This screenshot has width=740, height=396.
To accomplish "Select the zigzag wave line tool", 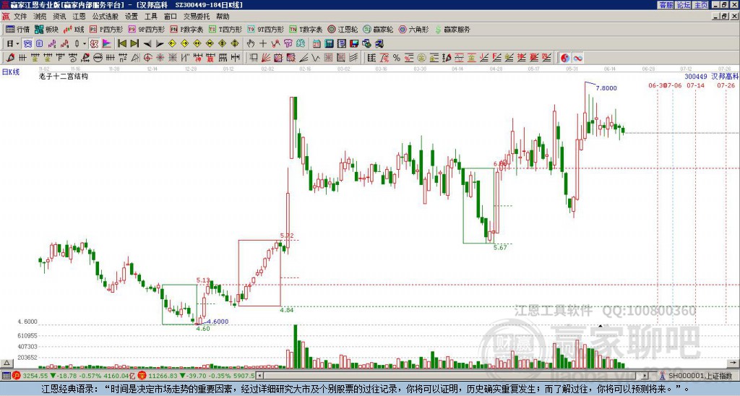I will coord(316,58).
